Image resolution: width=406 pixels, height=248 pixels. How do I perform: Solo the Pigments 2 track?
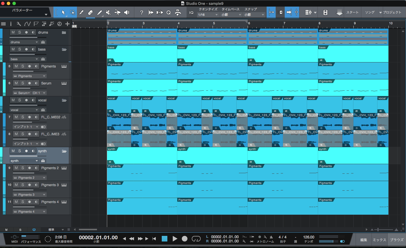click(x=23, y=168)
